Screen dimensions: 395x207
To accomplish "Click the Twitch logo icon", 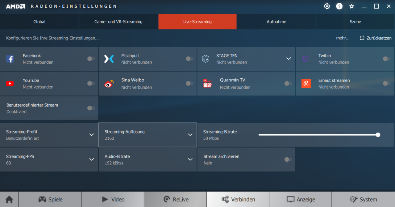I will click(306, 59).
